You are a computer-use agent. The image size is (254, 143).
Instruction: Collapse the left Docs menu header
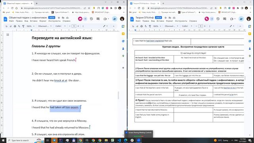tap(114, 26)
